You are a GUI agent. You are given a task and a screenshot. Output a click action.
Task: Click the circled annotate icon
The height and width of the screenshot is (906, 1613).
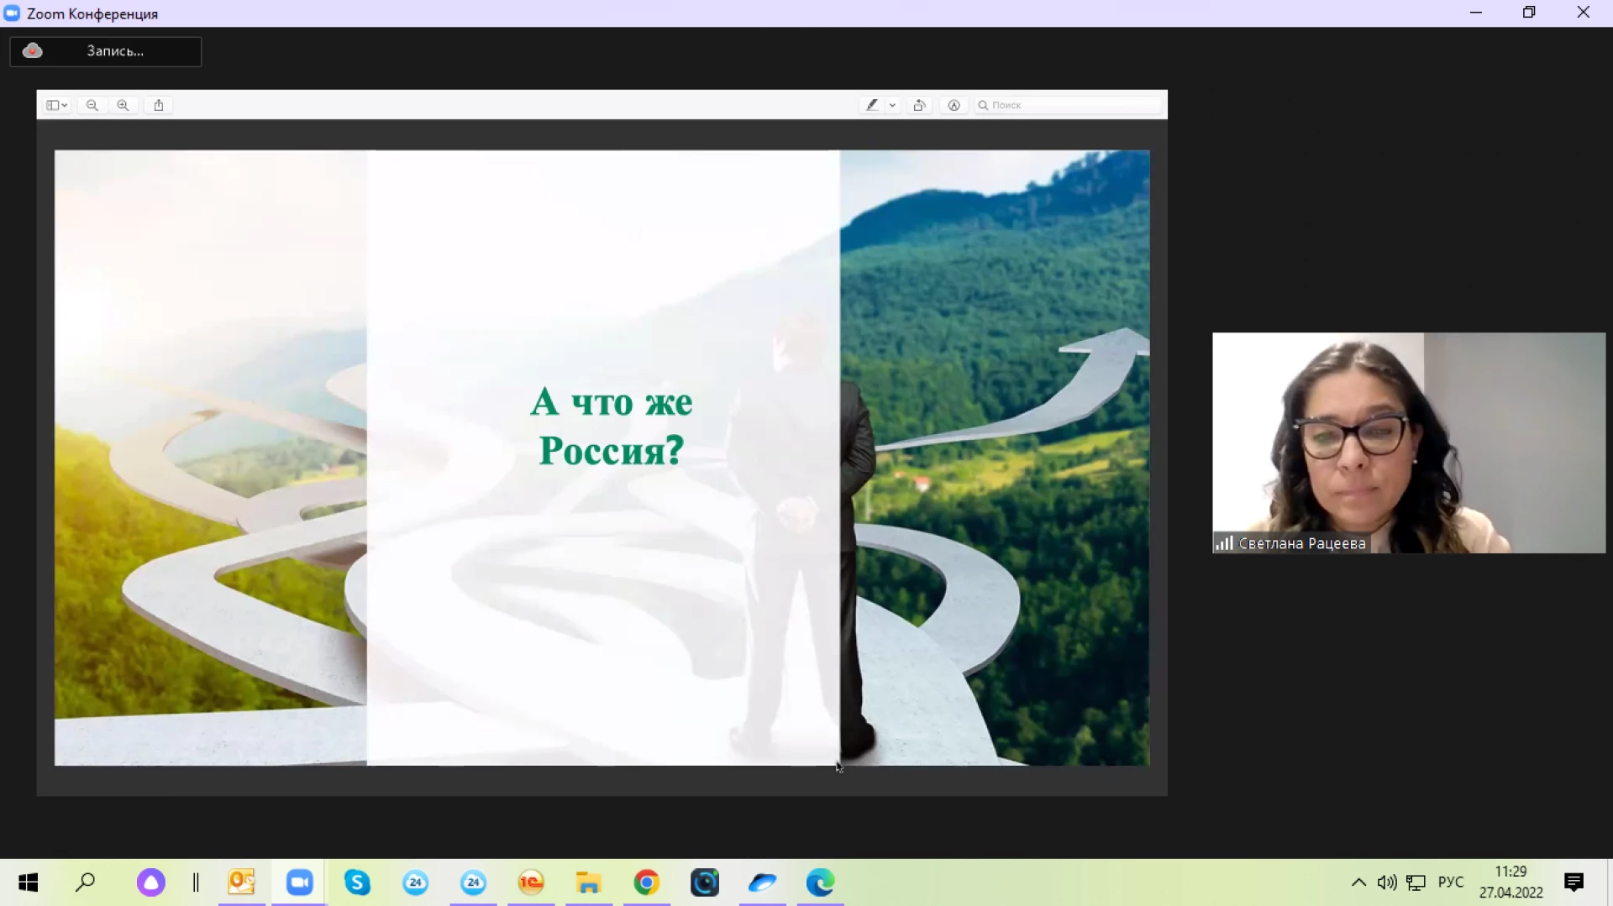(954, 105)
